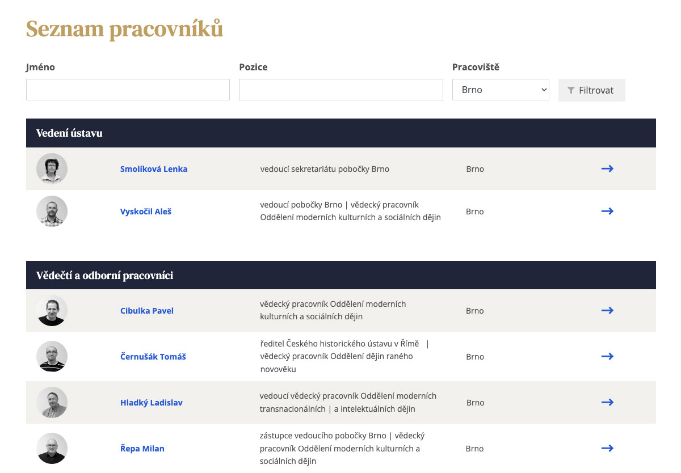The width and height of the screenshot is (681, 473).
Task: Focus the Pozice text field
Action: pos(340,90)
